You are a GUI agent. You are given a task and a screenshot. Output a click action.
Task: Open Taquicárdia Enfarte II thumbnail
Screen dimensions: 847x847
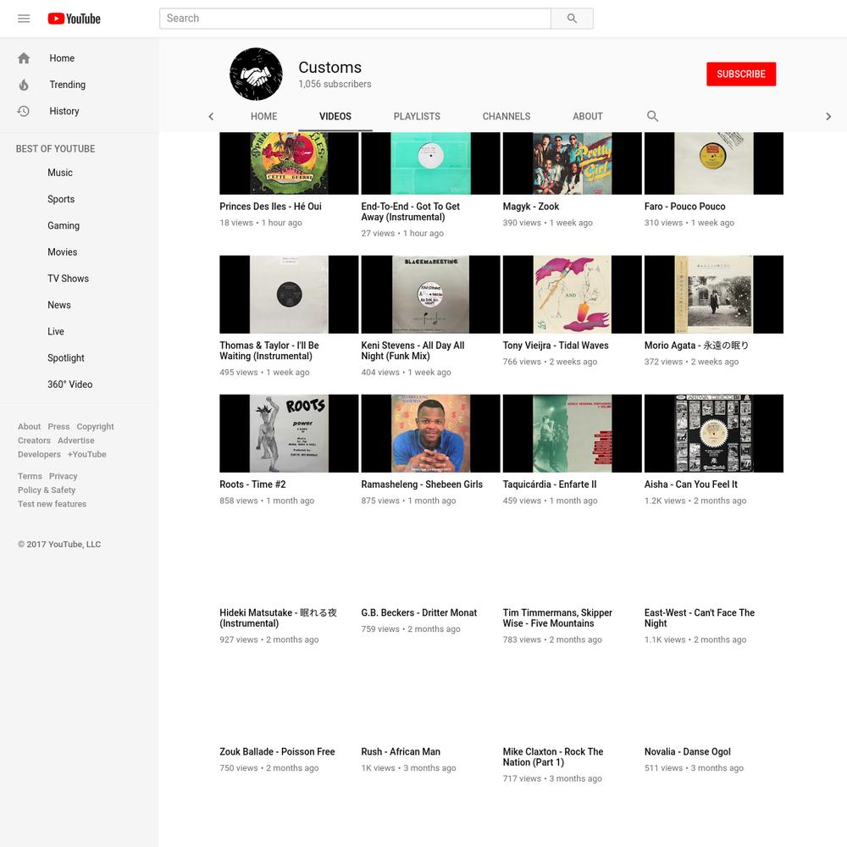click(572, 433)
